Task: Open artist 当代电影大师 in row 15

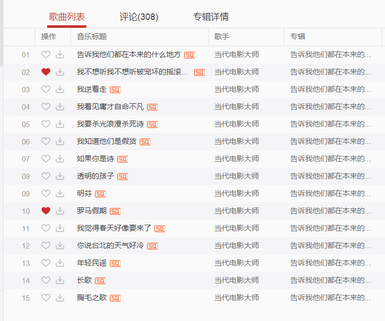Action: point(237,298)
